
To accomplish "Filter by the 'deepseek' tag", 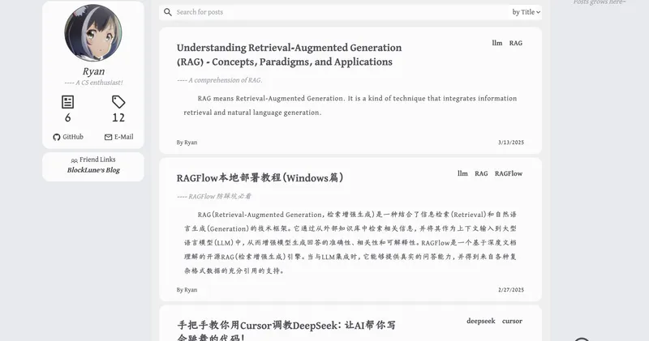I will (480, 321).
